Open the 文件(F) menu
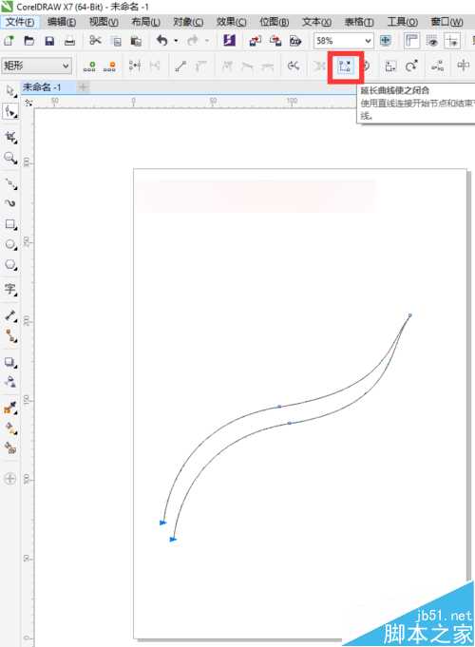475x647 pixels. 20,22
